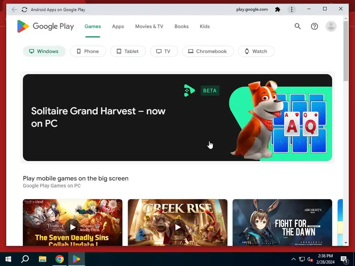
Task: Reload the page with the refresh icon
Action: pos(24,9)
